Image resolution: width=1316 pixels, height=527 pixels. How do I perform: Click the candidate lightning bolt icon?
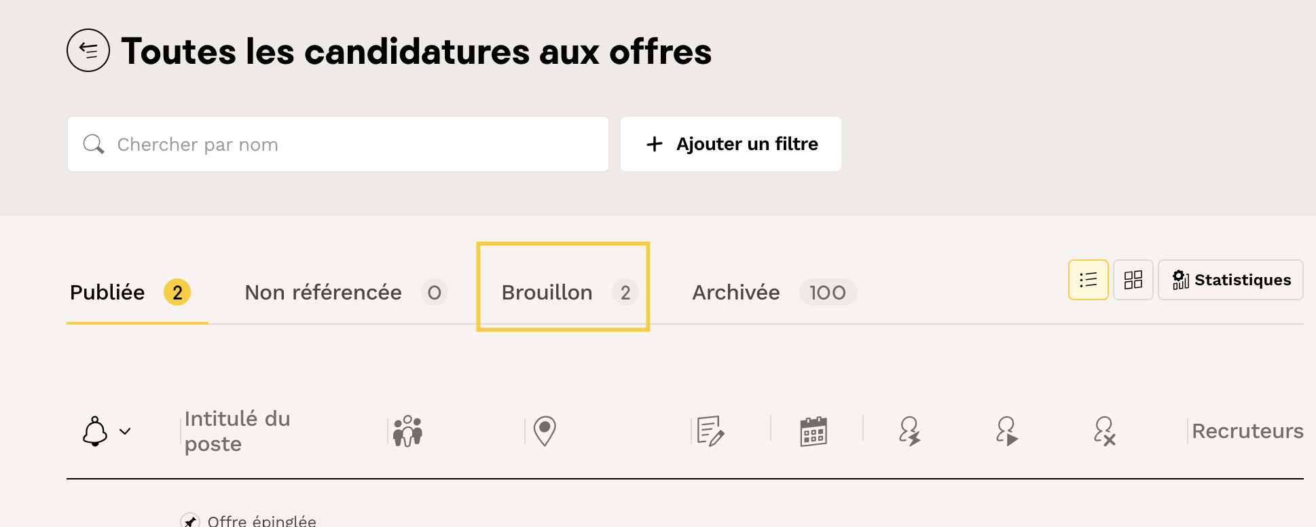click(910, 431)
